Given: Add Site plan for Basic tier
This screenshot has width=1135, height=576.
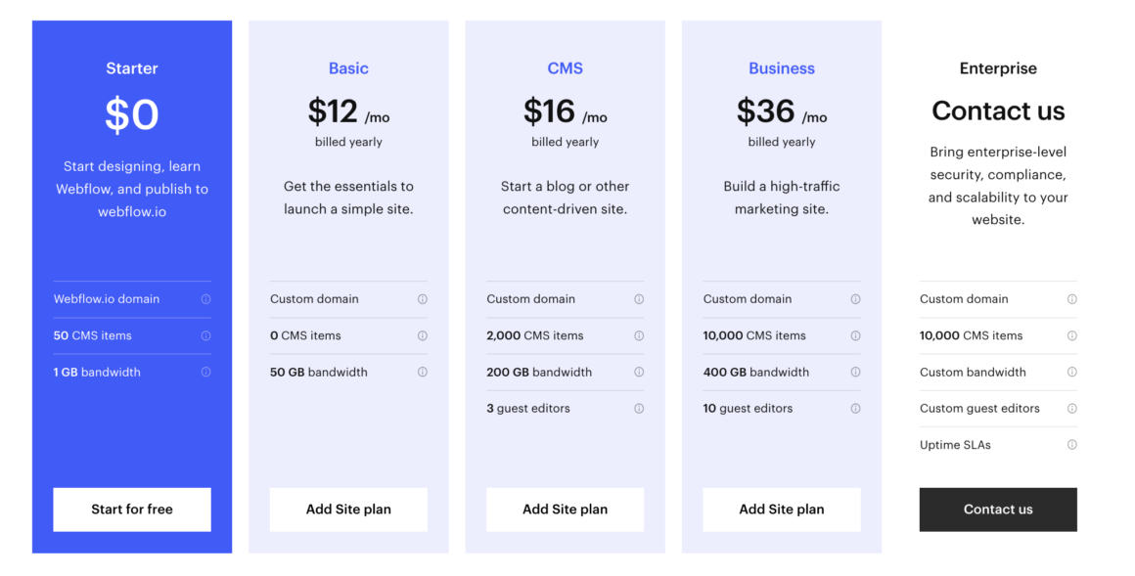Looking at the screenshot, I should [348, 510].
